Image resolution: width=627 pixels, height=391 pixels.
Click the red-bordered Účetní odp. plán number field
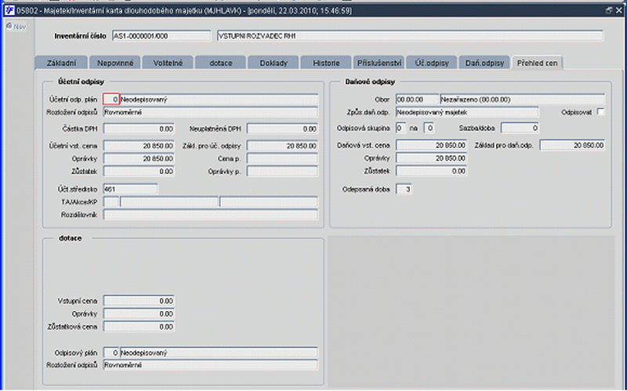coord(111,100)
